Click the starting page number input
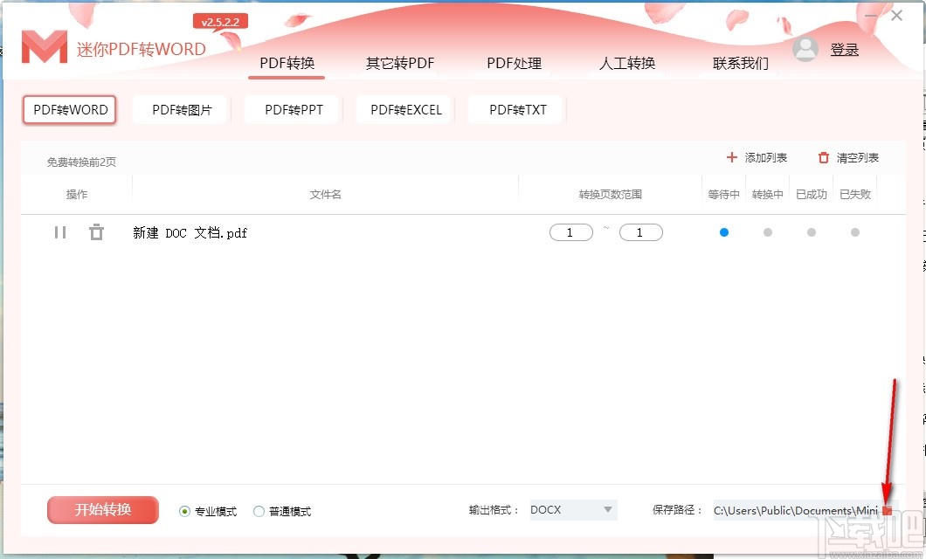 [x=570, y=231]
